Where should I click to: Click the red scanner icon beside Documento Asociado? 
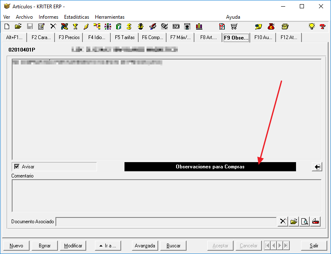316,222
